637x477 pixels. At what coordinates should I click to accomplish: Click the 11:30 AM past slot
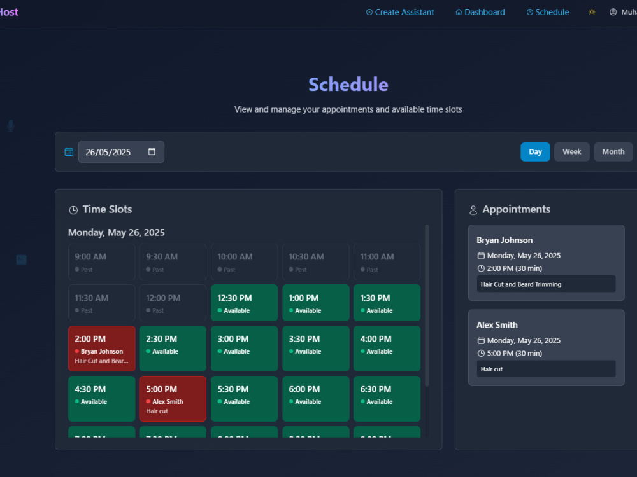pos(101,303)
